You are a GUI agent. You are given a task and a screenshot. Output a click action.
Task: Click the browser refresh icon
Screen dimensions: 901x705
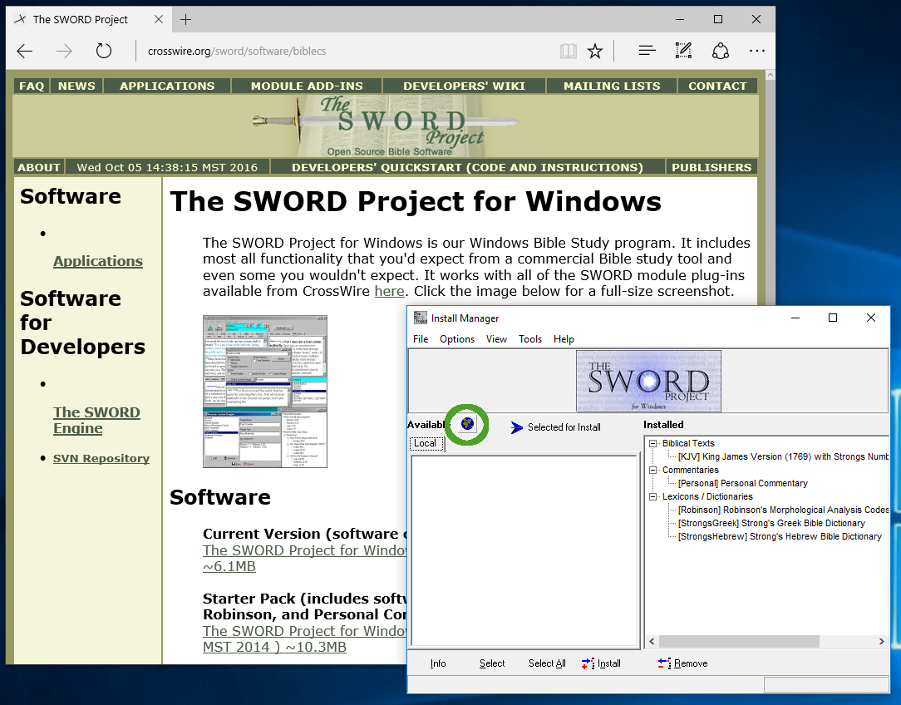pyautogui.click(x=104, y=52)
